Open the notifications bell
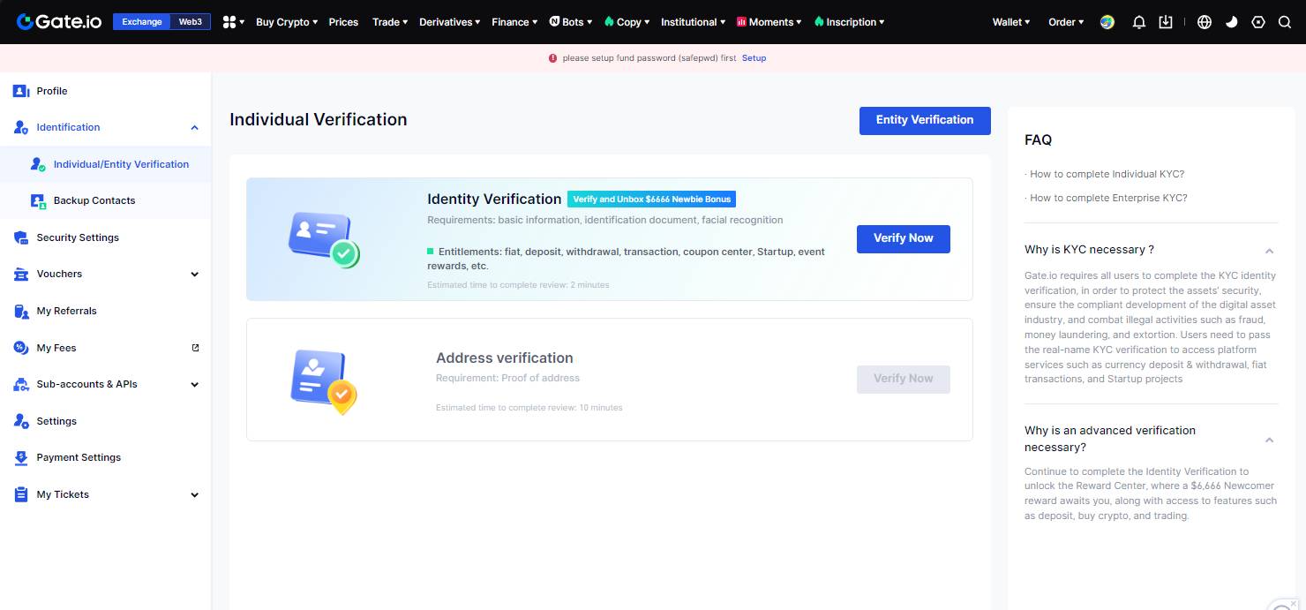Image resolution: width=1306 pixels, height=610 pixels. tap(1138, 22)
